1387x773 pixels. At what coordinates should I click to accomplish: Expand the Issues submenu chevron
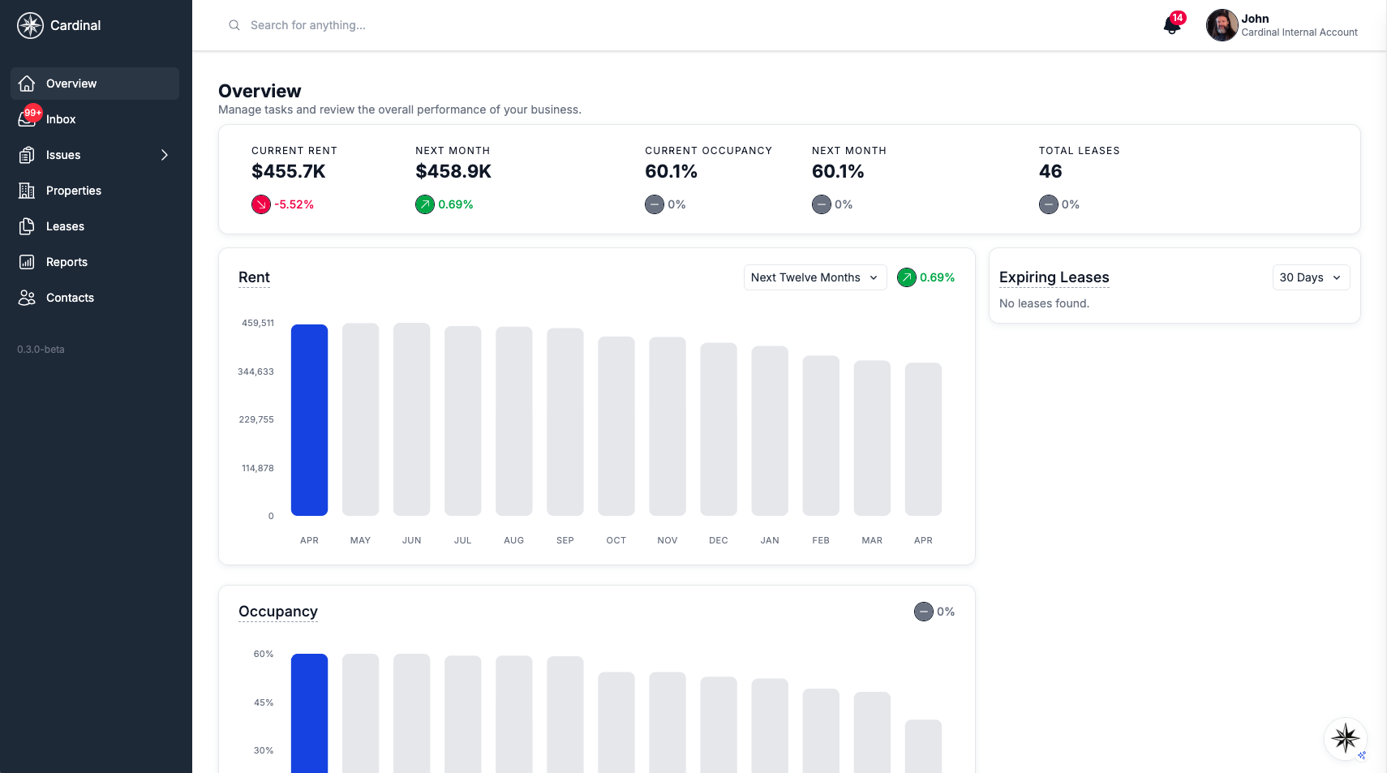tap(165, 154)
